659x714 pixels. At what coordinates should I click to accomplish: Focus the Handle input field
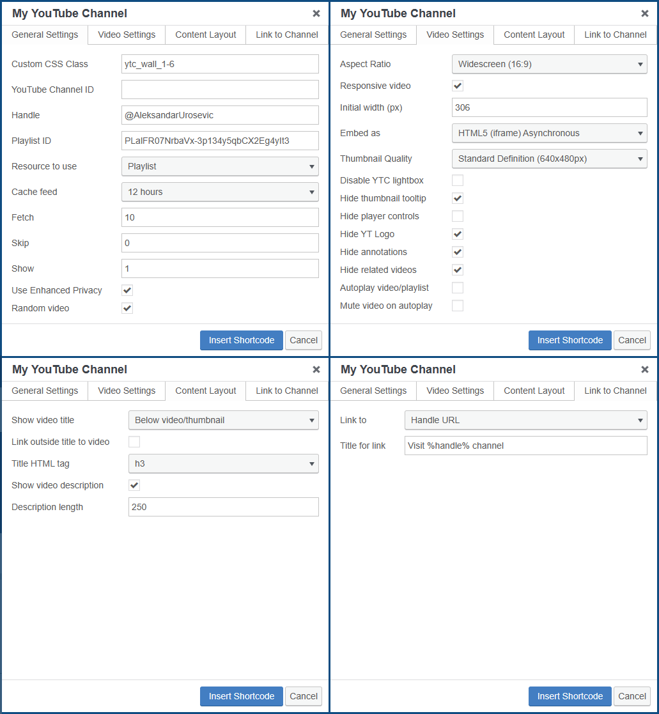[x=220, y=115]
